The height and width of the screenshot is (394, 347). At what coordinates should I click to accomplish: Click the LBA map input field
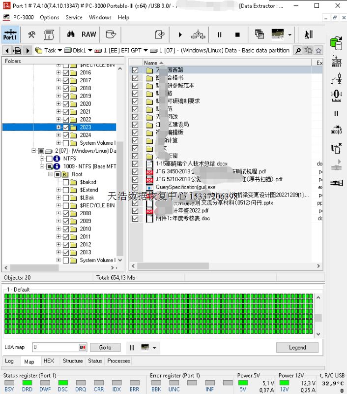[x=55, y=347]
